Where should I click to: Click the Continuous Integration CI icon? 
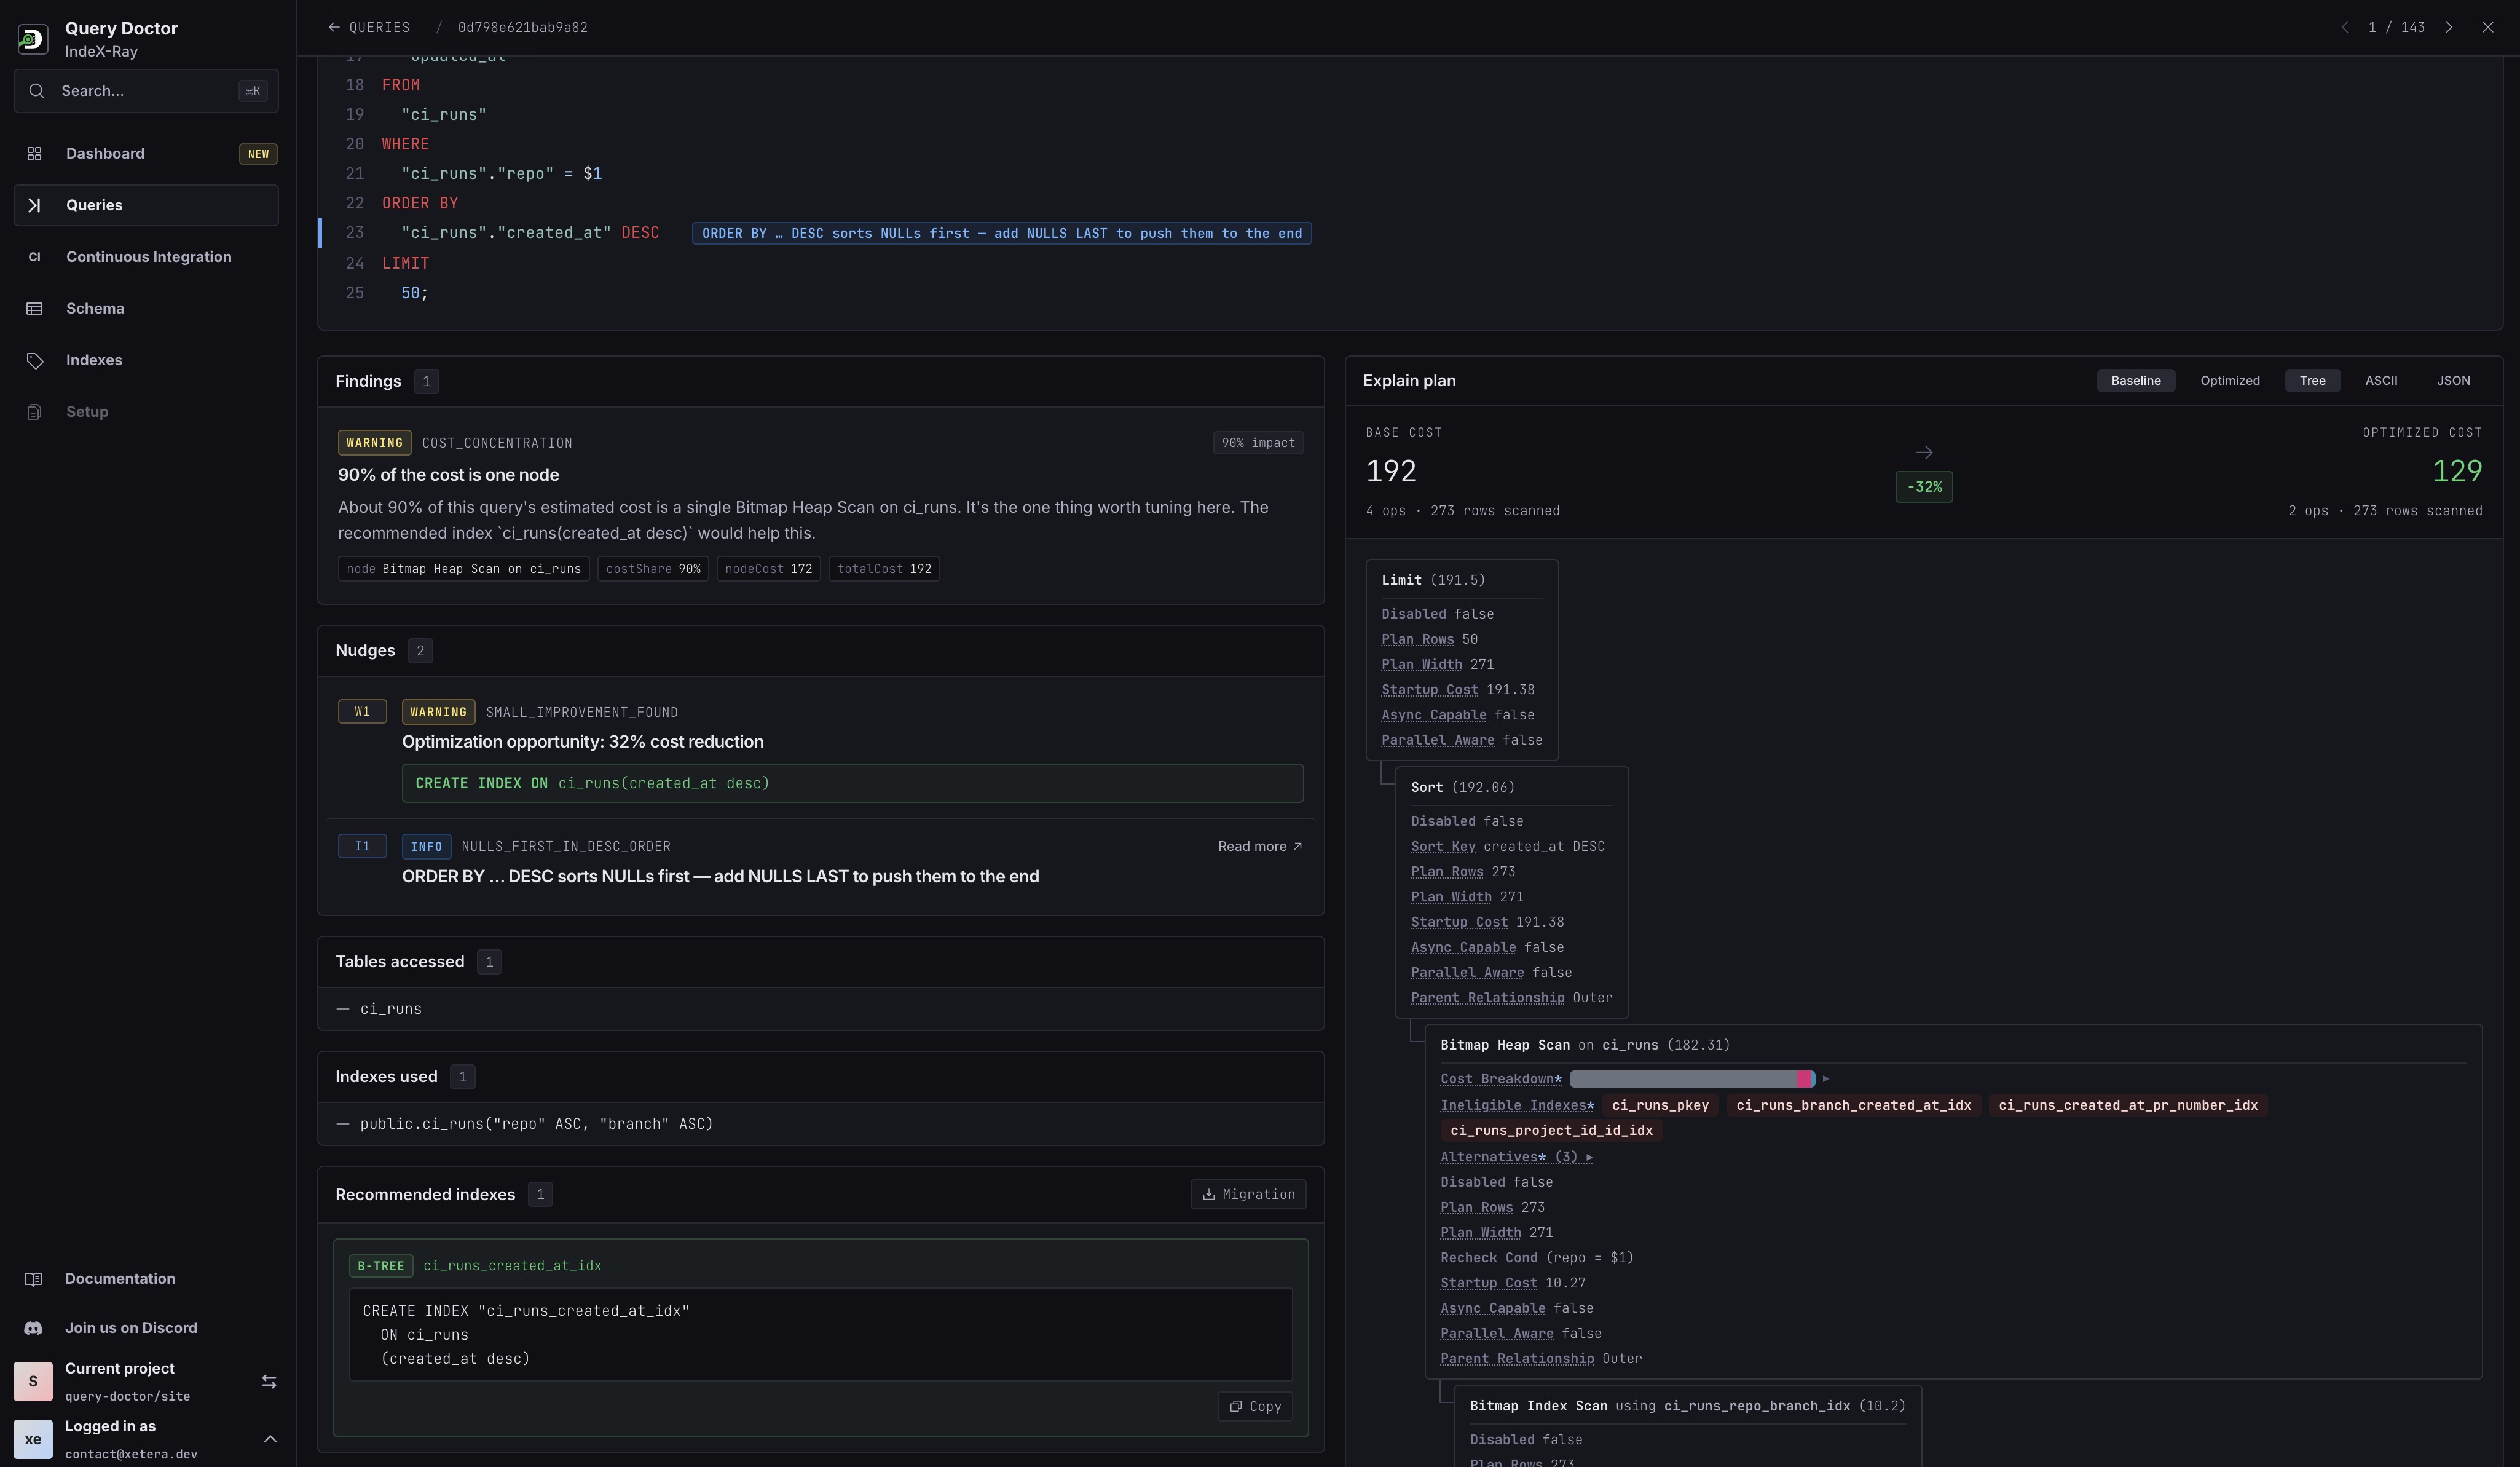tap(34, 257)
